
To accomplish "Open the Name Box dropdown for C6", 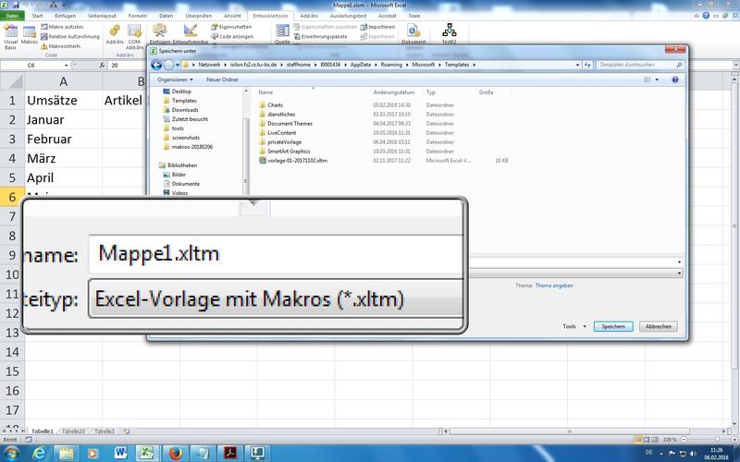I will coord(66,65).
